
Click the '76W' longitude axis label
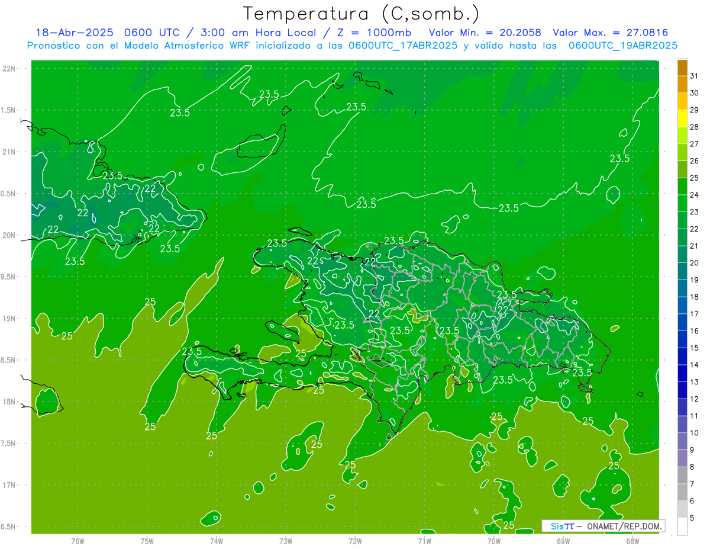tap(78, 541)
